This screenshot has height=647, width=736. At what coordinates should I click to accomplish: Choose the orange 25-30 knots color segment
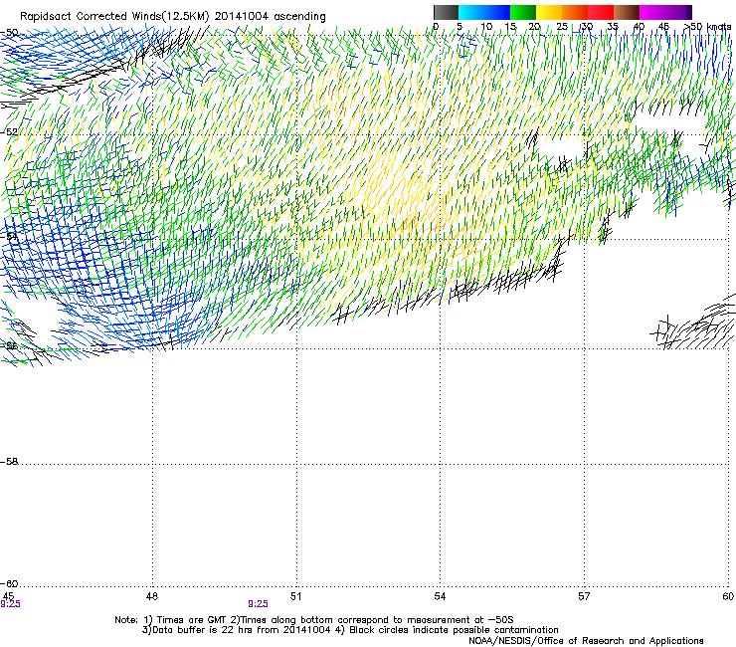[575, 12]
